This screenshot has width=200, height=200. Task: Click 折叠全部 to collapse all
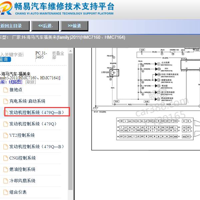click(58, 55)
